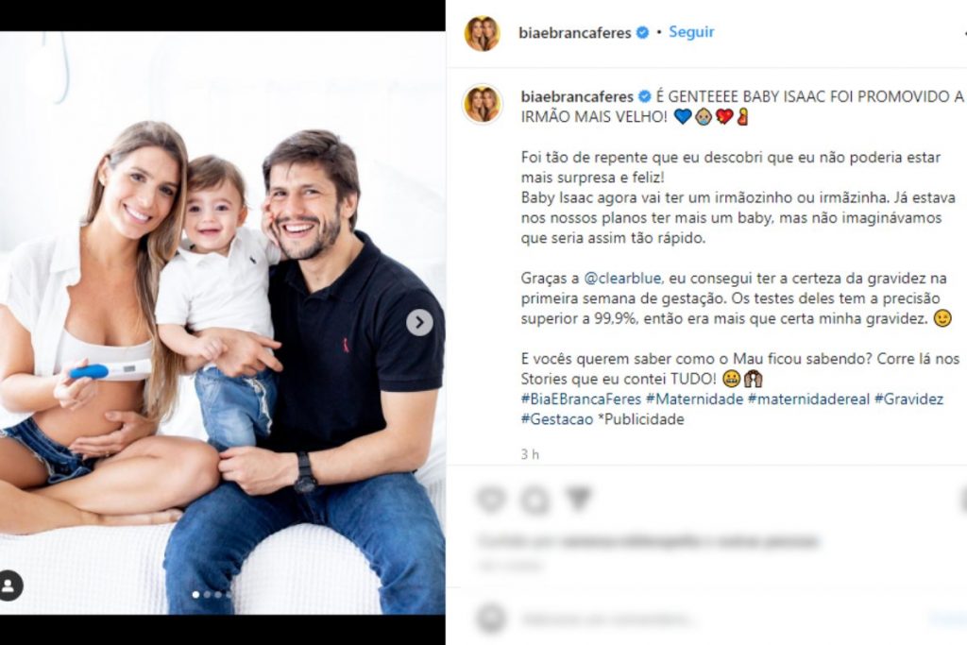This screenshot has width=967, height=645.
Task: Select the second carousel dot indicator
Action: [207, 594]
